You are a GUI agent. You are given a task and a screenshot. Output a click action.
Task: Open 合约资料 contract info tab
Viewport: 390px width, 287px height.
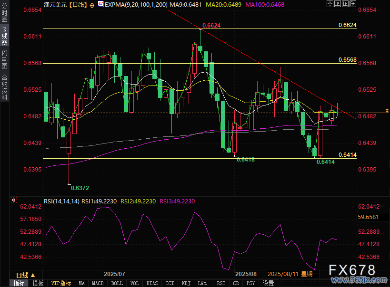(4, 87)
